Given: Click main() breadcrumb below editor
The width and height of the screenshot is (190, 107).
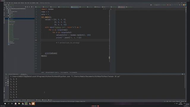Looking at the screenshot, I should (43, 73).
